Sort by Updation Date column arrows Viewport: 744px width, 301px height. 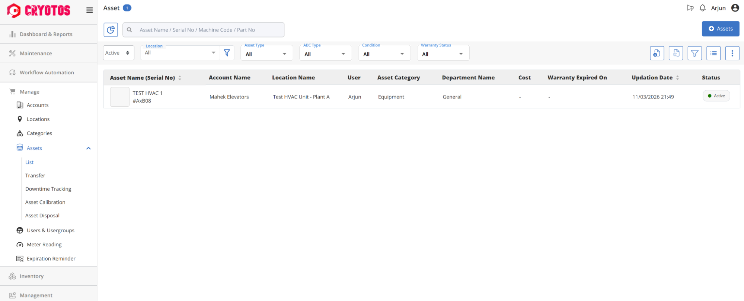(x=677, y=78)
